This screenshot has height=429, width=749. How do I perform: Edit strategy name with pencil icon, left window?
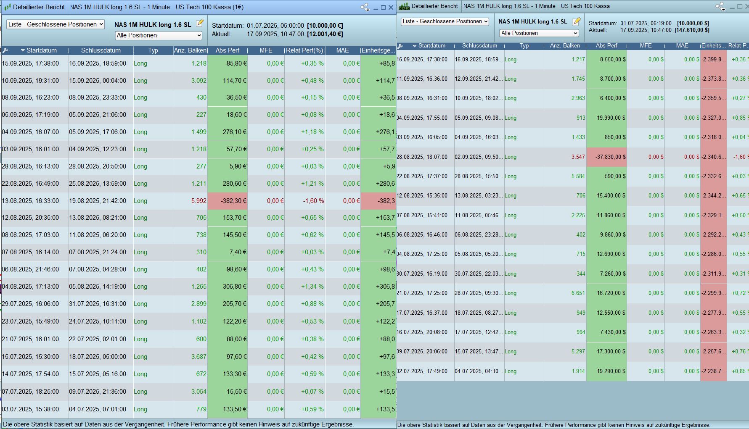200,23
